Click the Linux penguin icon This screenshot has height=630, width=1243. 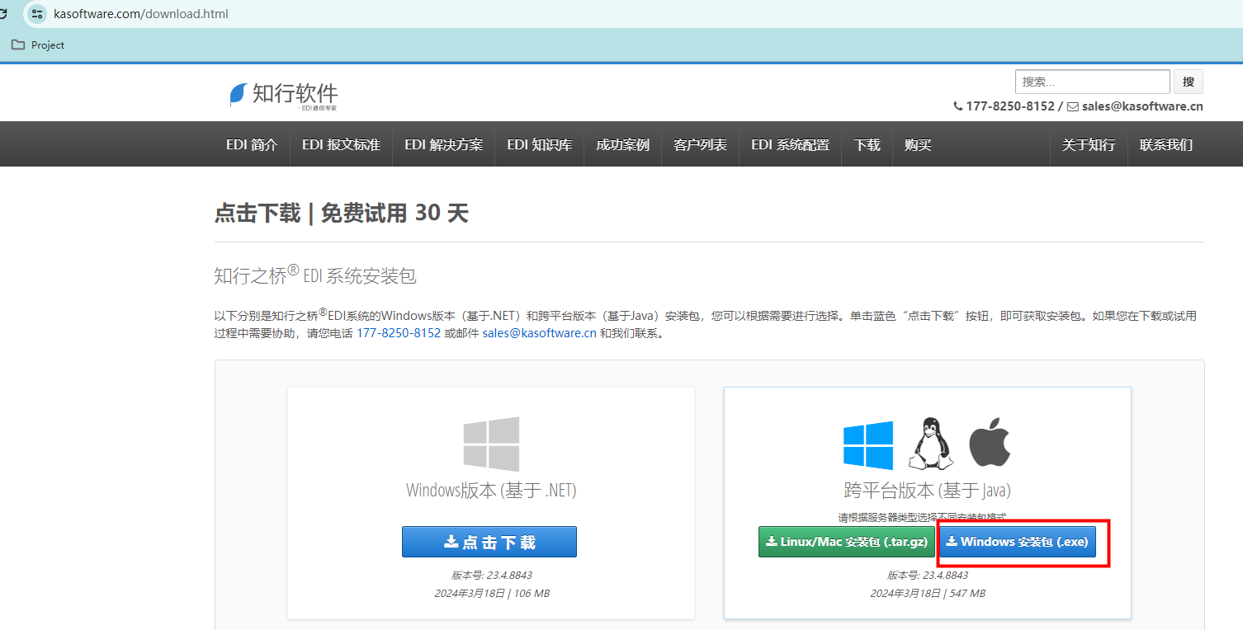click(x=930, y=444)
